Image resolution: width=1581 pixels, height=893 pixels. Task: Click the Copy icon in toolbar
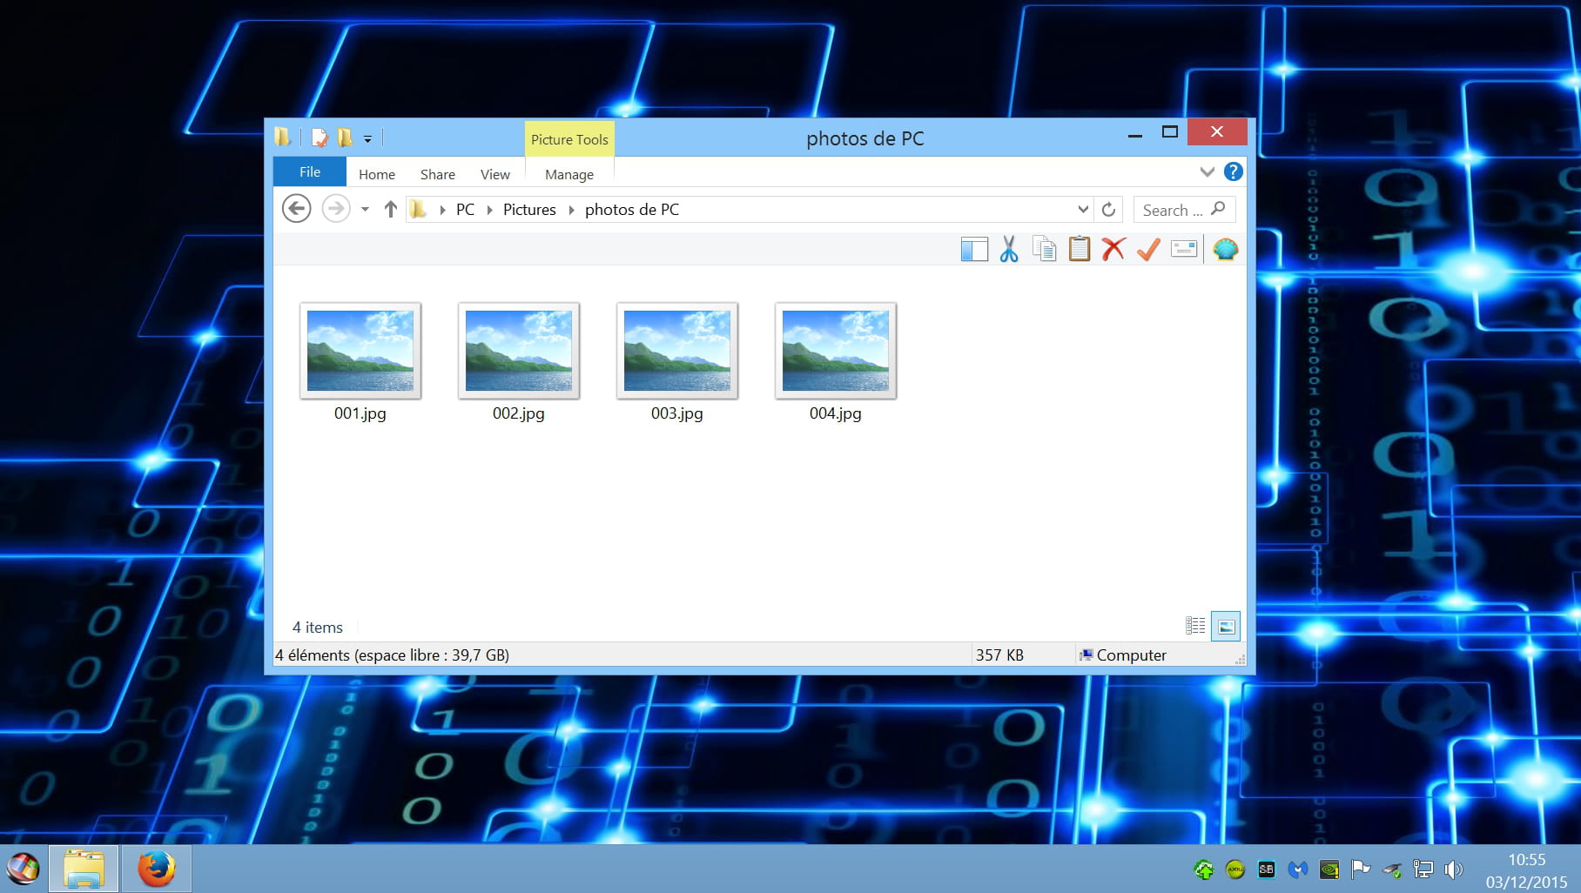click(1044, 250)
